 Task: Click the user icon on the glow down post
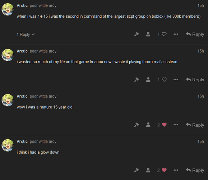coord(148,170)
